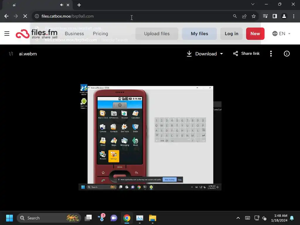The height and width of the screenshot is (225, 300).
Task: Open the media control icon in Chrome toolbar
Action: pos(265,16)
